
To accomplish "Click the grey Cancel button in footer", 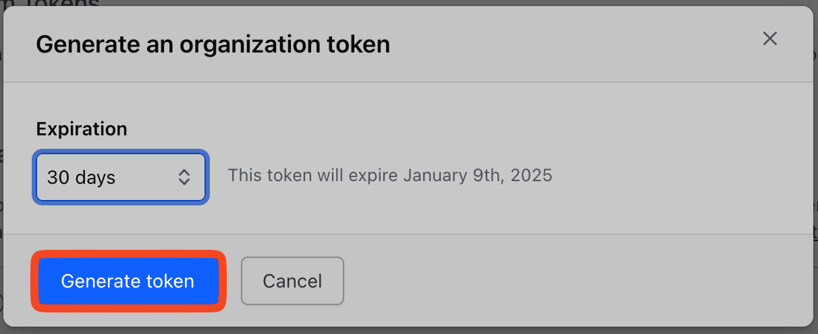I will click(x=292, y=281).
